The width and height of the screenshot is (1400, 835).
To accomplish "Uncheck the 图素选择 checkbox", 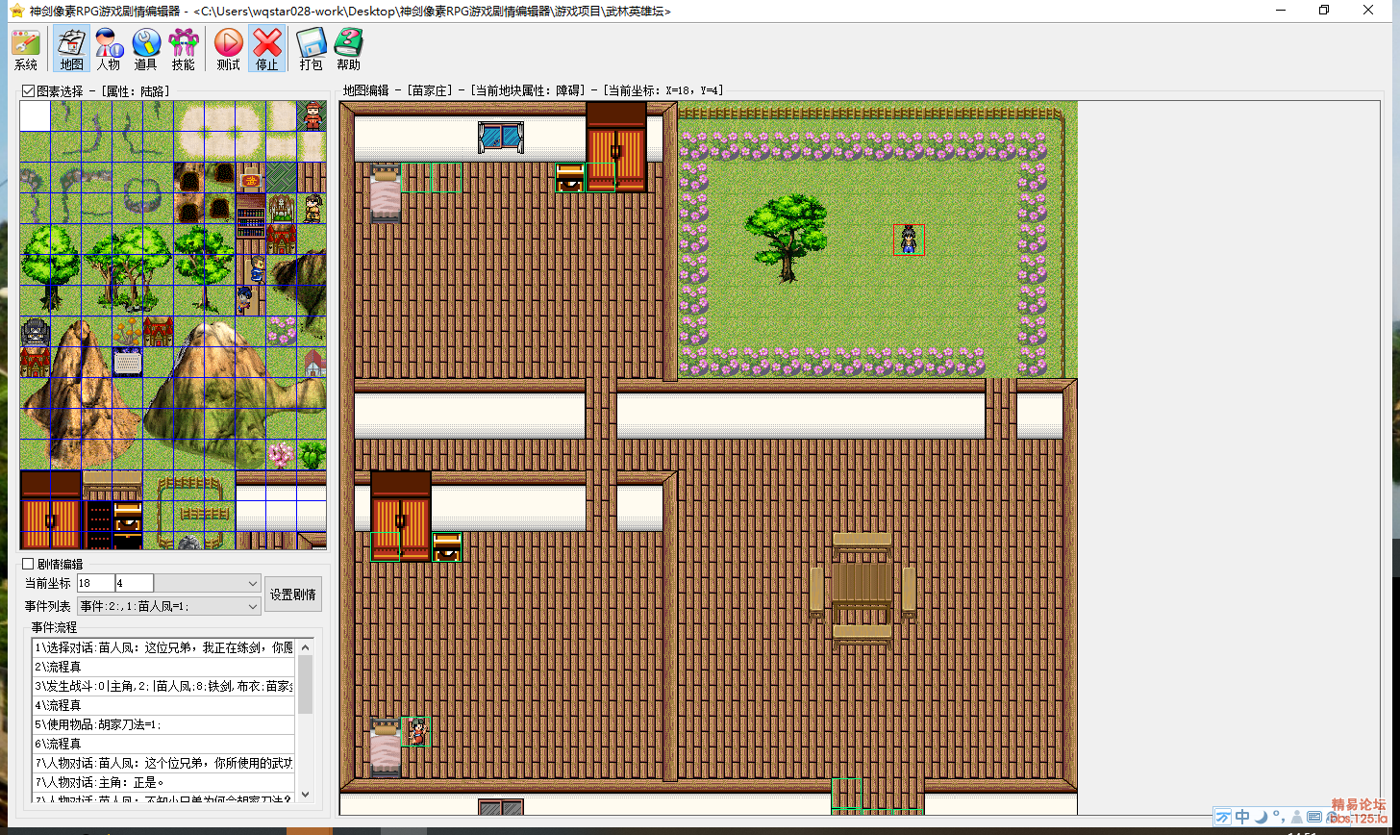I will click(28, 91).
